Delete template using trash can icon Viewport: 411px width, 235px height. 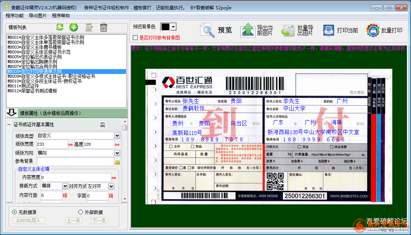(104, 27)
